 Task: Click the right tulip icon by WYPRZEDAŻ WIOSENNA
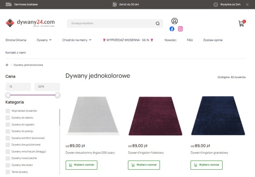point(152,40)
